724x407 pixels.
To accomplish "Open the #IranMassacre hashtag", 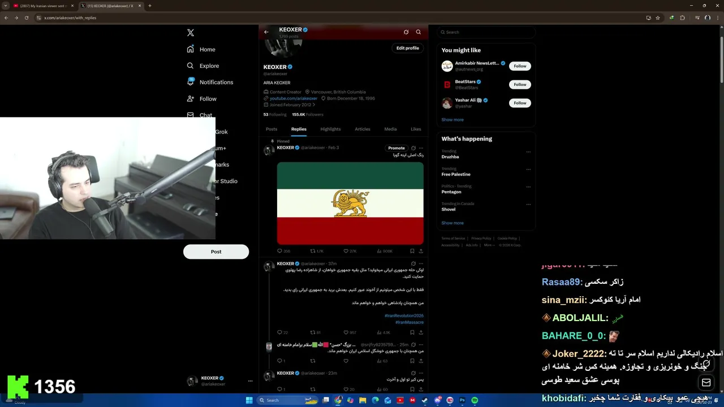I will click(410, 322).
